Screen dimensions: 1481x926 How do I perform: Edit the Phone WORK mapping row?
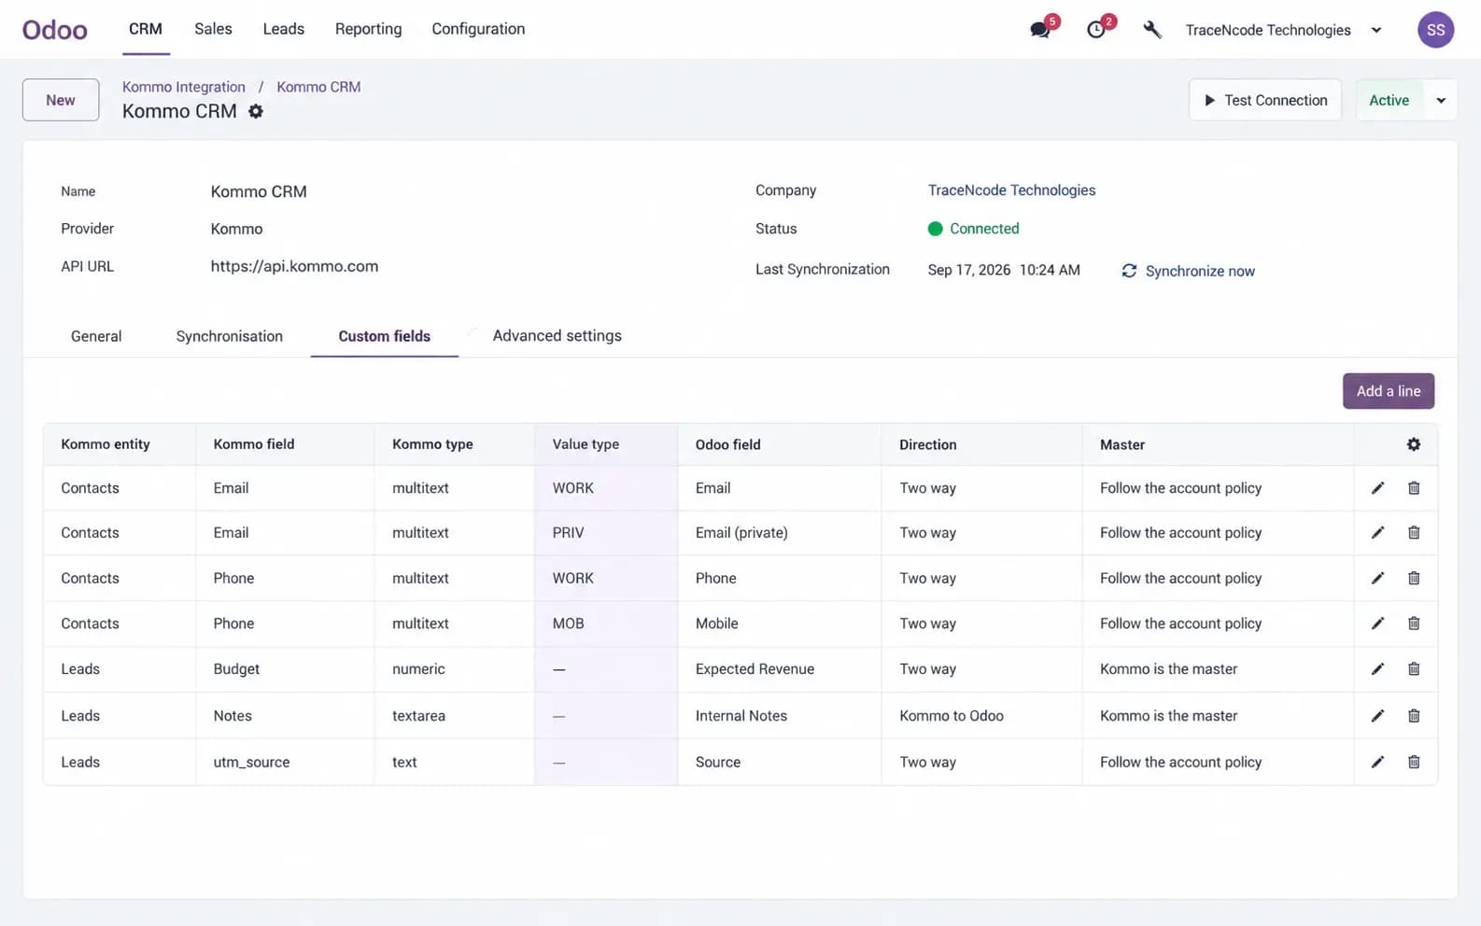1377,579
